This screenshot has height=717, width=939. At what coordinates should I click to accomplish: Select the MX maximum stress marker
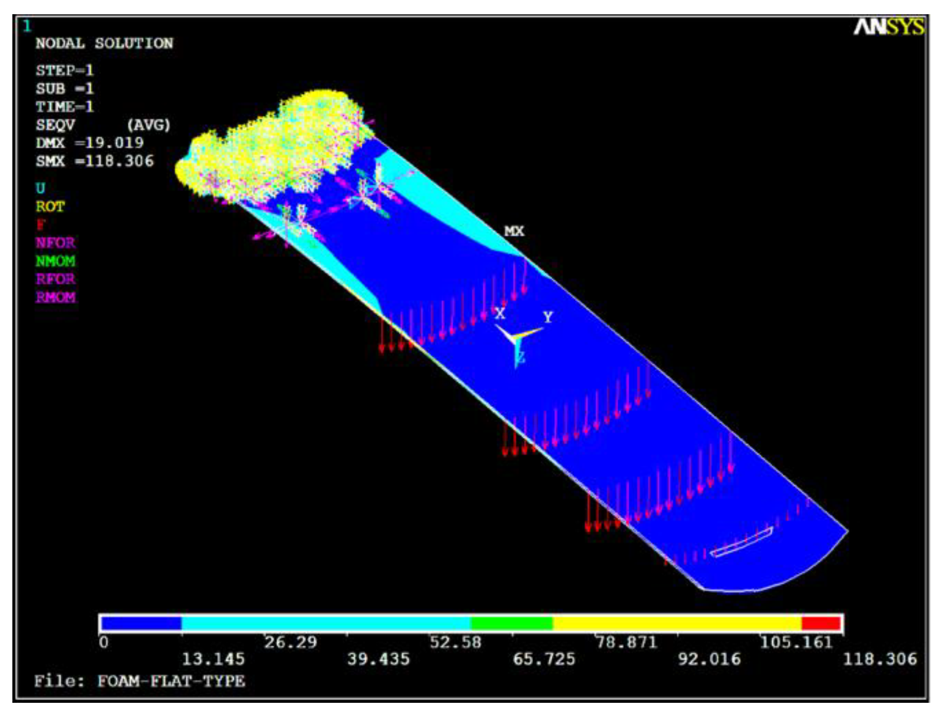click(x=514, y=231)
